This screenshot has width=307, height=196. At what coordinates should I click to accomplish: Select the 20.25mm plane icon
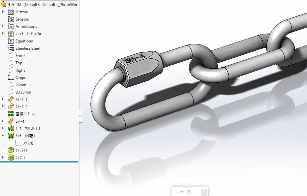[x=11, y=92]
